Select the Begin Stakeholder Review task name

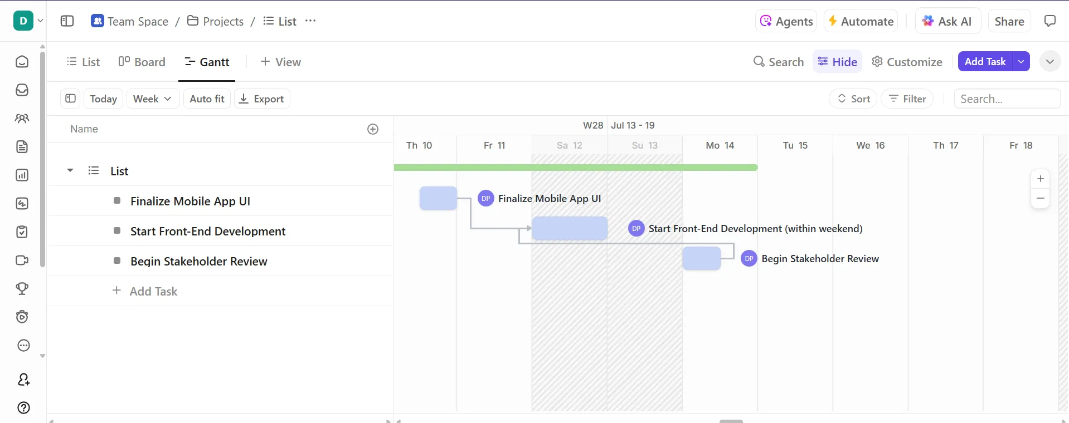(x=199, y=261)
